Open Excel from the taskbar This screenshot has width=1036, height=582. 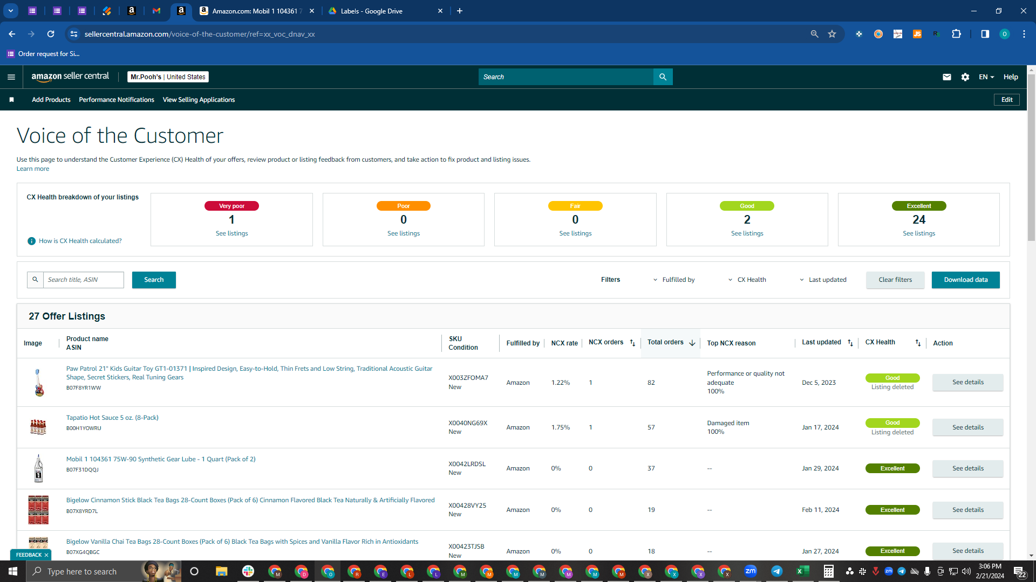802,571
